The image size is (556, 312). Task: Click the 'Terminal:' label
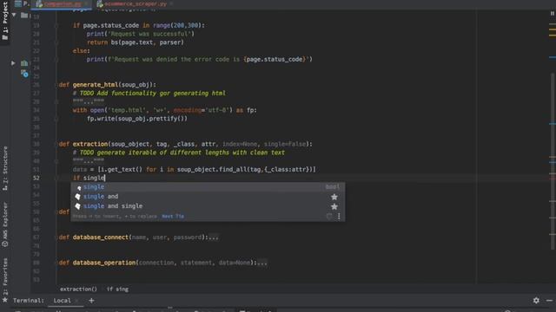coord(29,301)
